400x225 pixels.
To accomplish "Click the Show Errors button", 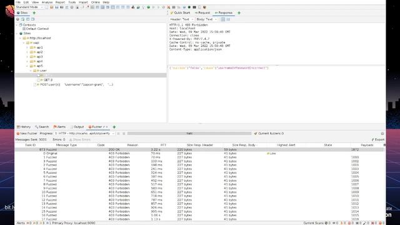I will click(80, 139).
